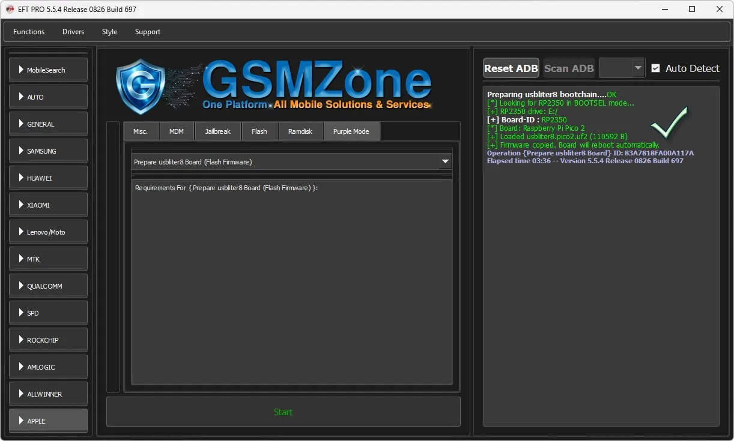Open the Prepare usbliter8 Board operation dropdown
This screenshot has height=441, width=734.
(291, 162)
